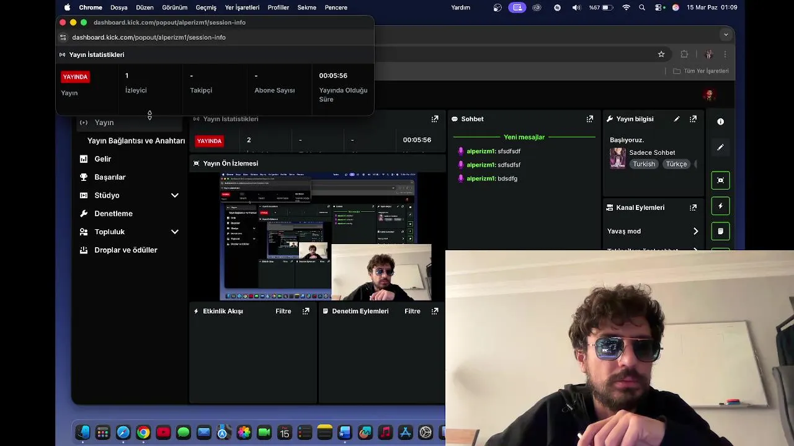Image resolution: width=794 pixels, height=446 pixels.
Task: Open the Düzen menu
Action: tap(145, 7)
